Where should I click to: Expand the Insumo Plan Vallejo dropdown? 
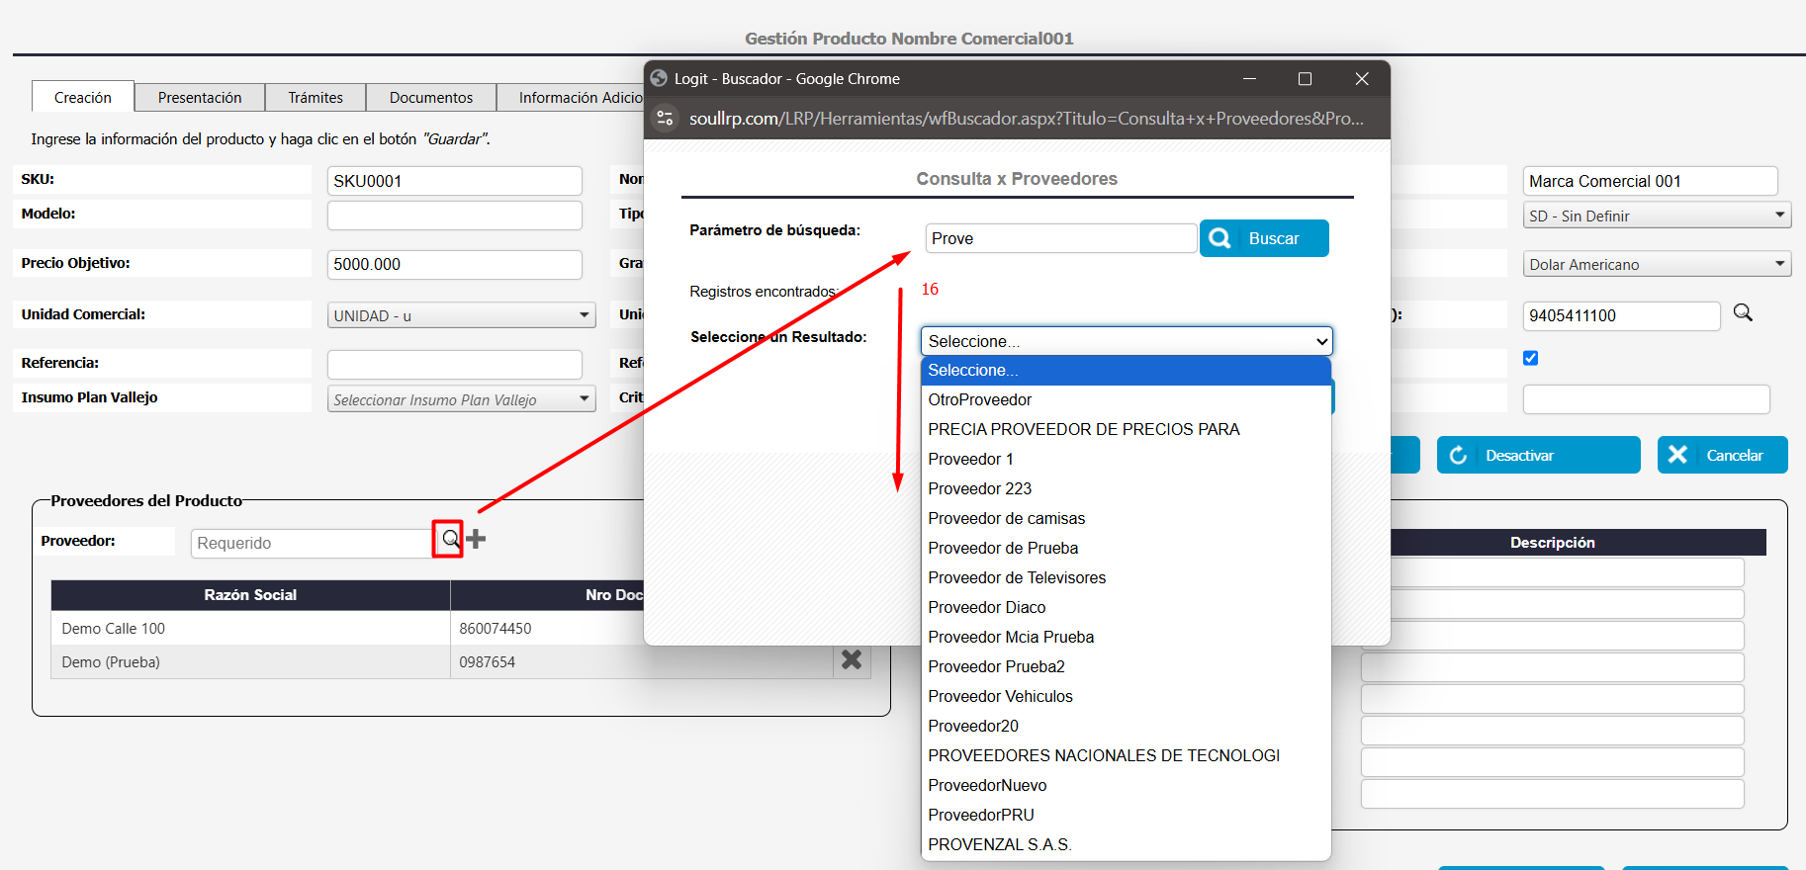[x=461, y=399]
